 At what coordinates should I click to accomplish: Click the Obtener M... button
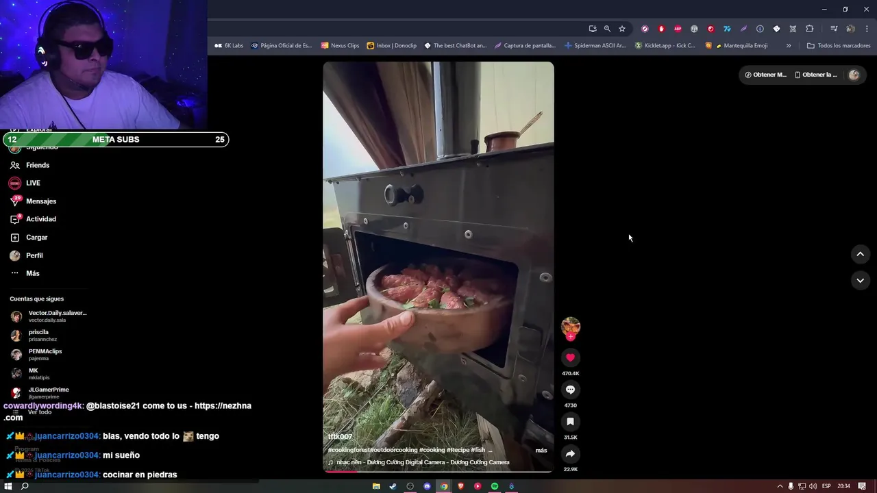coord(765,75)
